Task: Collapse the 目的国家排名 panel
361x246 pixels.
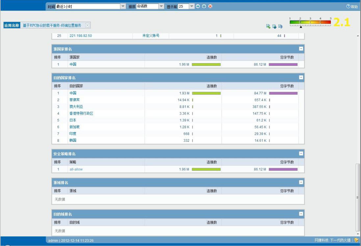Action: (x=301, y=77)
